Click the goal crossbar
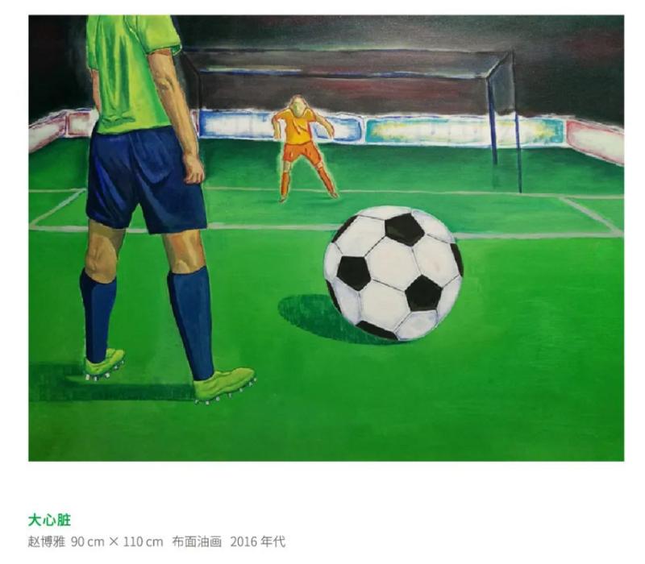This screenshot has width=645, height=564. [347, 53]
